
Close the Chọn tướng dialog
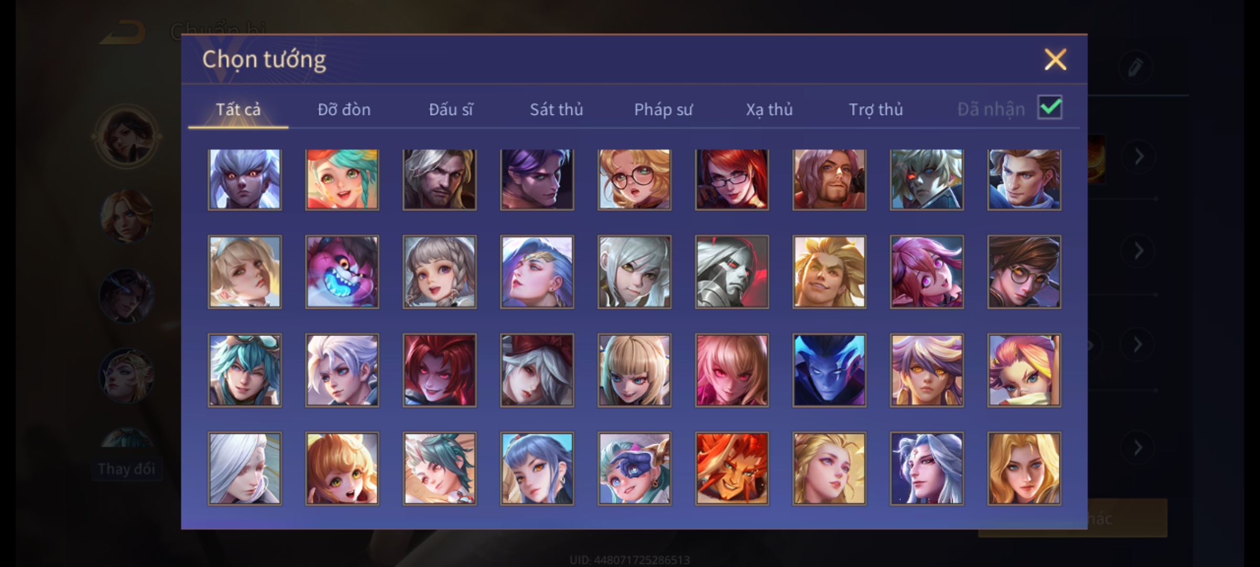pos(1055,59)
